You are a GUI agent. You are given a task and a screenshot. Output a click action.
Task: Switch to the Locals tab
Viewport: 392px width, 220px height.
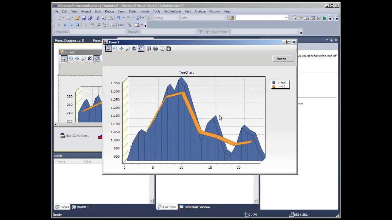(62, 207)
